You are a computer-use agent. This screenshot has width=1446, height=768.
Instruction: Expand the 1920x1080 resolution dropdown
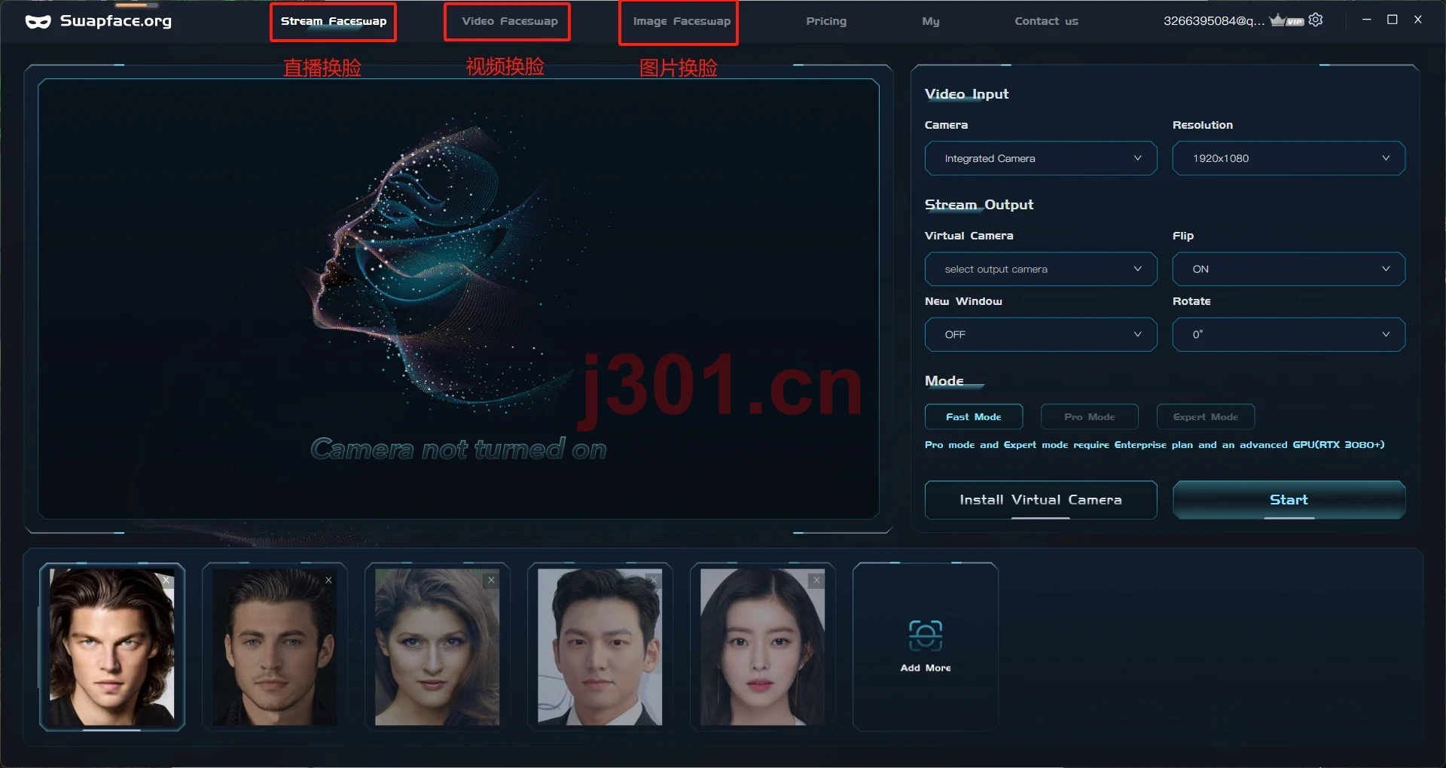(1289, 158)
